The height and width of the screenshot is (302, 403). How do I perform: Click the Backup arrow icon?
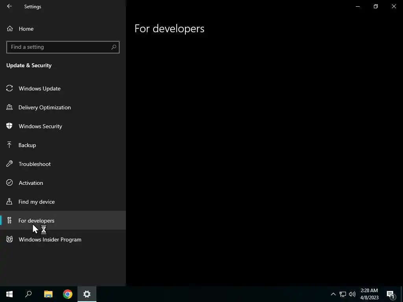tap(9, 145)
